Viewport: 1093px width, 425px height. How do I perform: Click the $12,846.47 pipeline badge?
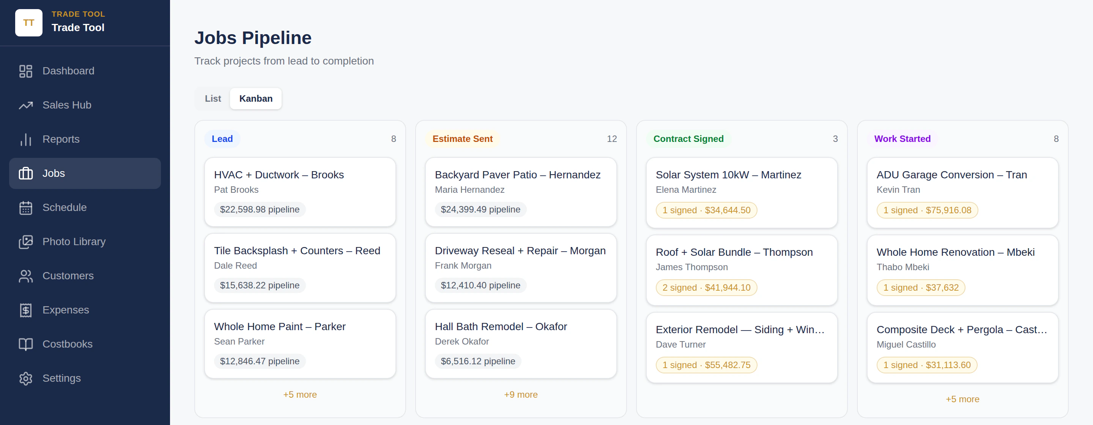pos(260,361)
